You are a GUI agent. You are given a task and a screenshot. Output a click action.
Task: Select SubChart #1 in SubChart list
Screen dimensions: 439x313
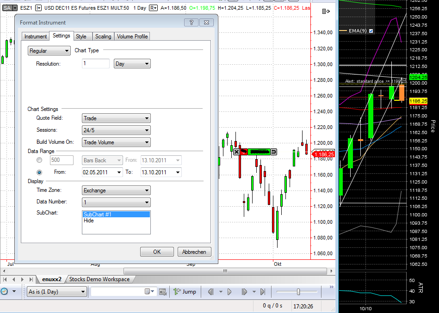click(x=116, y=214)
